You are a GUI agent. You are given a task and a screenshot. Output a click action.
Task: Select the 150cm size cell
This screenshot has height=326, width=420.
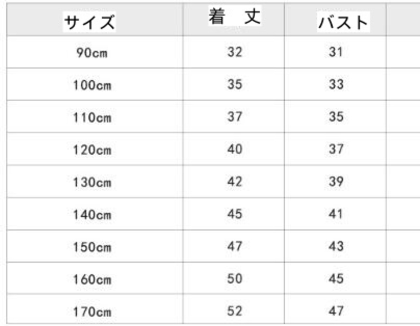[x=92, y=247]
